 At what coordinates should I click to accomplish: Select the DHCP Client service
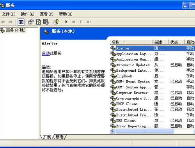[127, 104]
